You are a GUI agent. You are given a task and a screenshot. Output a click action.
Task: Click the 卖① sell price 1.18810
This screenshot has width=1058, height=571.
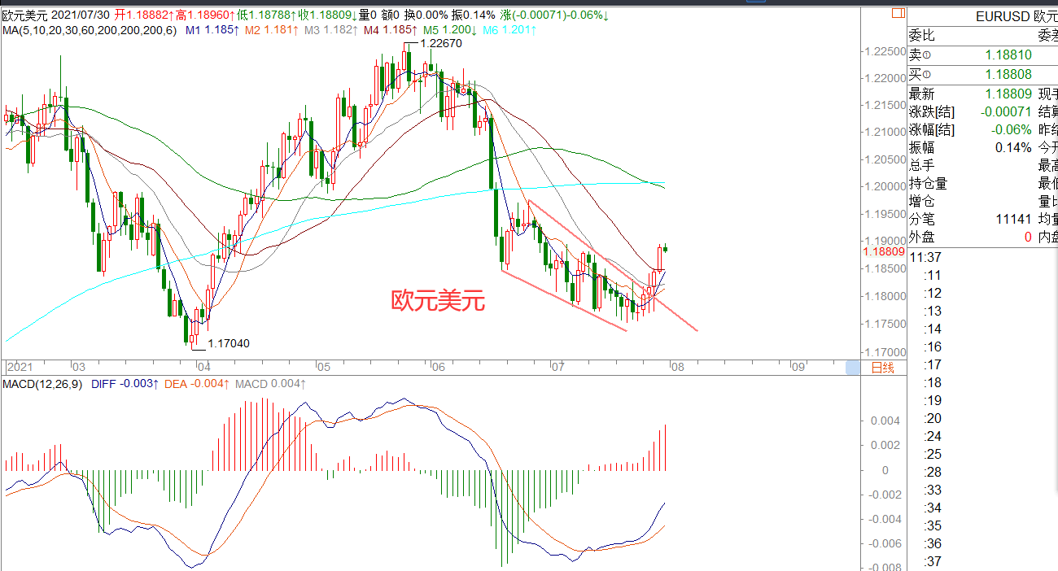(x=1008, y=55)
